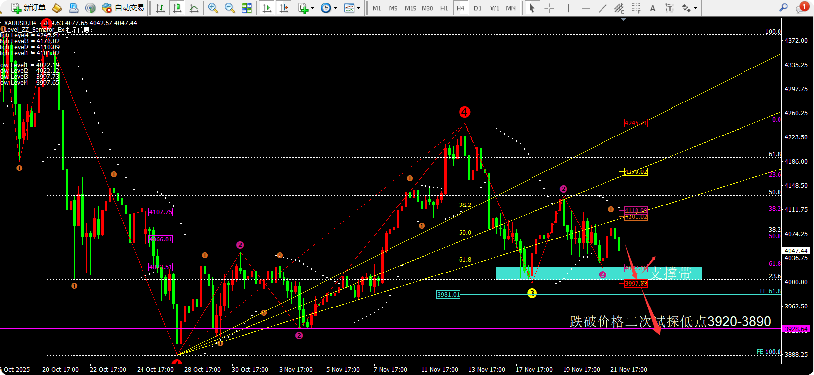Select the H1 timeframe
Image resolution: width=814 pixels, height=375 pixels.
tap(444, 8)
